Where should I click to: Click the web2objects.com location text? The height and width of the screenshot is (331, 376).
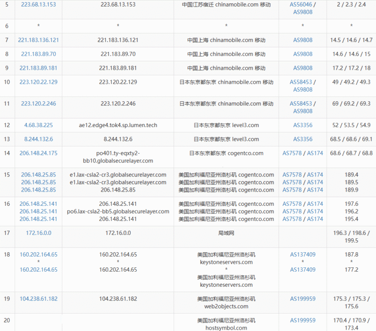[x=226, y=306]
